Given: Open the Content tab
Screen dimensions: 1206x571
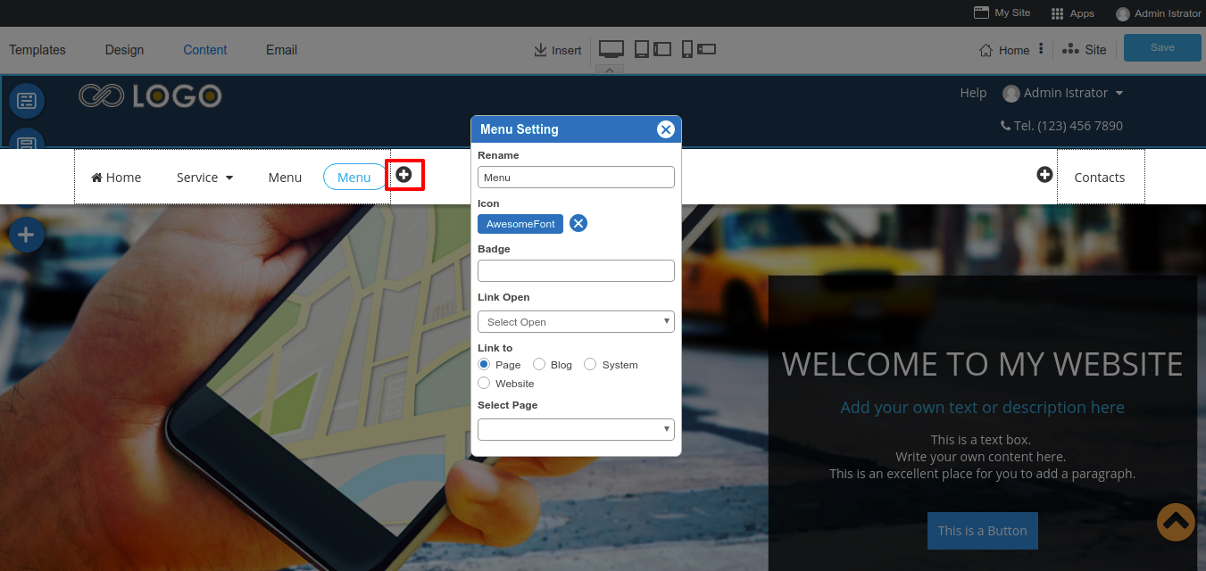Looking at the screenshot, I should tap(205, 50).
